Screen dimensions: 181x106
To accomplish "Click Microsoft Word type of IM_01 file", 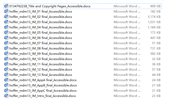I will (127, 12).
